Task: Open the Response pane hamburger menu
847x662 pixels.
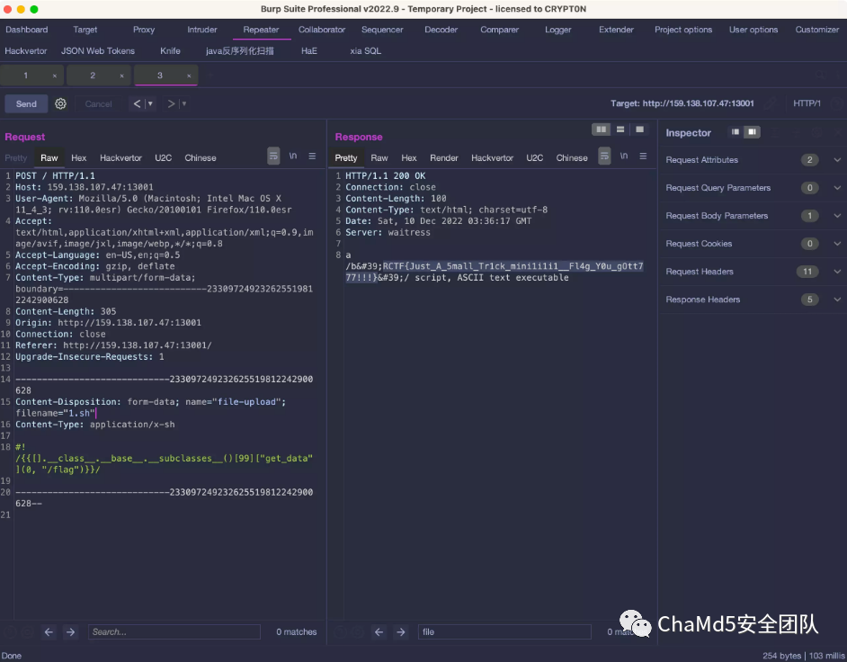Action: click(x=644, y=157)
